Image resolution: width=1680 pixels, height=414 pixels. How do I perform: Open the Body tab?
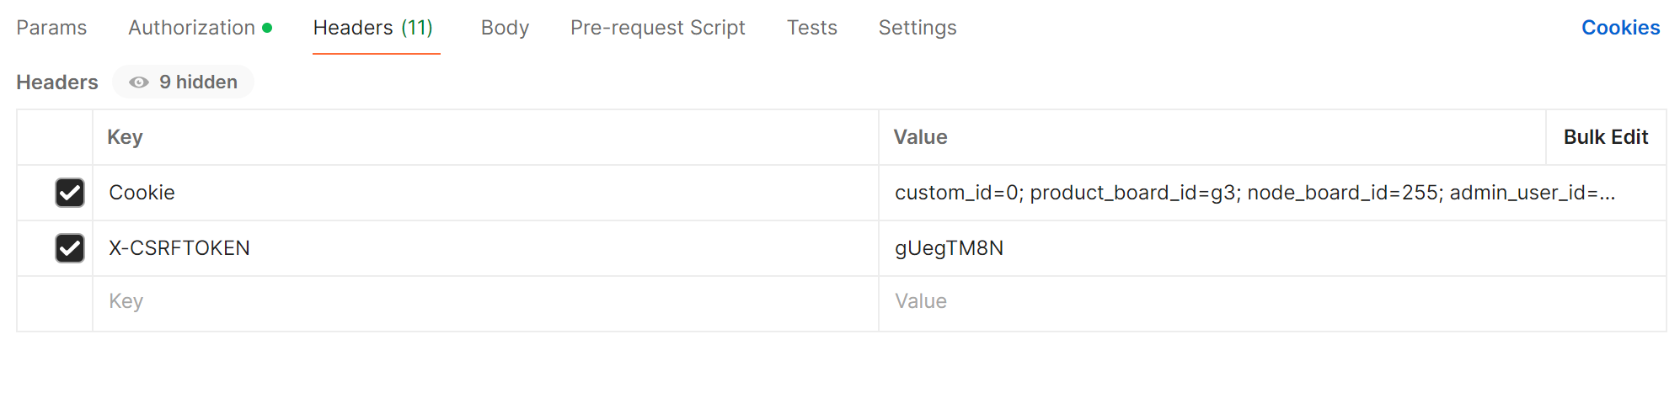tap(505, 28)
